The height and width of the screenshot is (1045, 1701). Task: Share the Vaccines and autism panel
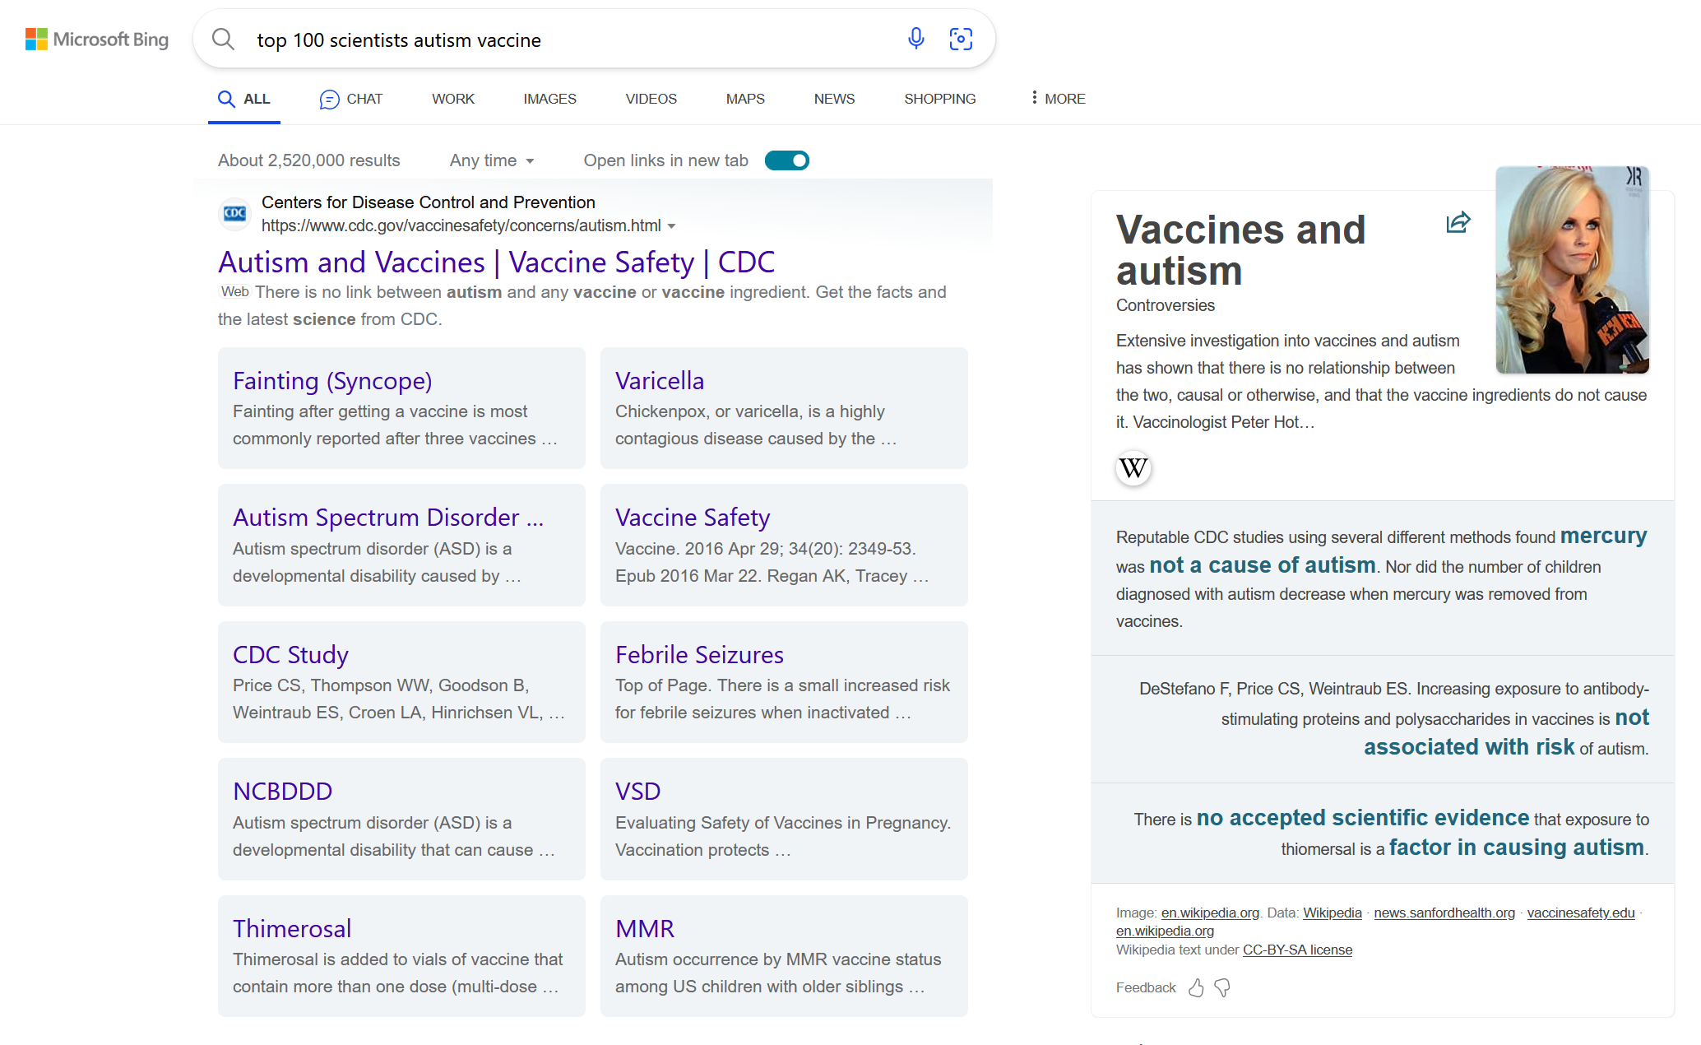pos(1458,222)
